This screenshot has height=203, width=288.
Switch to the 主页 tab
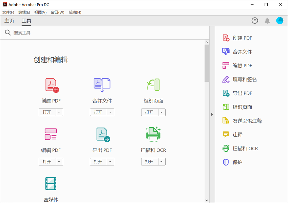pos(9,21)
